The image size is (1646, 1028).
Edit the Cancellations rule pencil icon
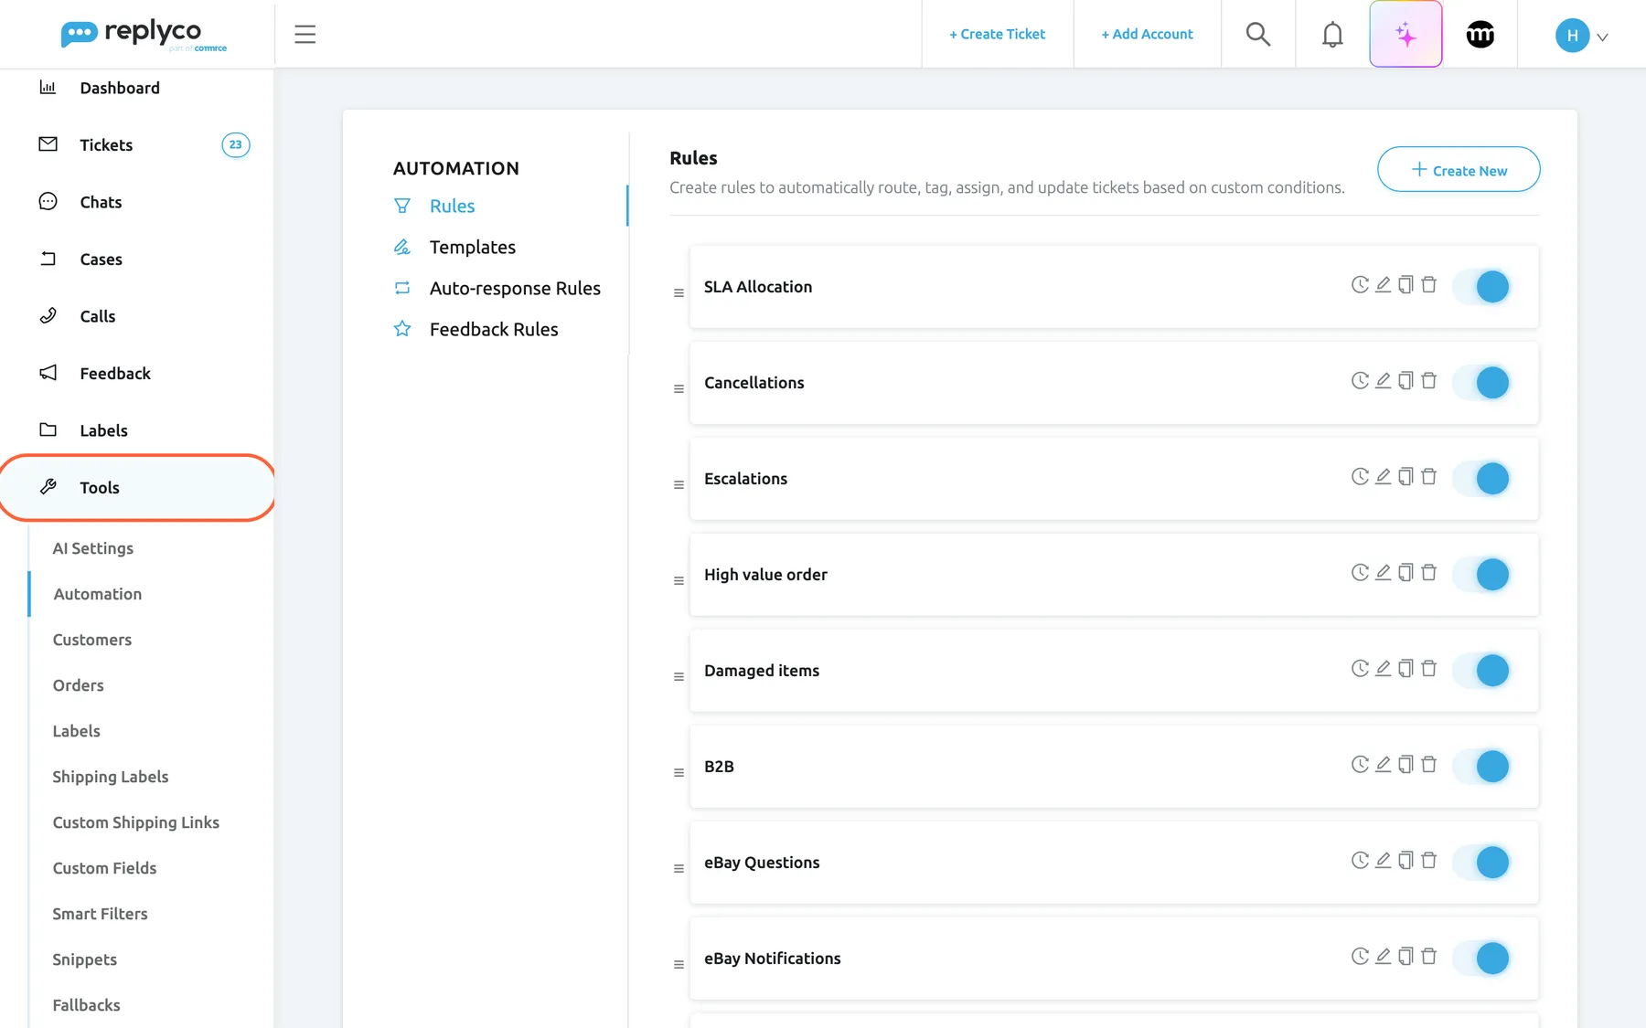click(x=1383, y=381)
